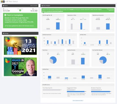Open the What is Statistical Significance link

click(x=110, y=10)
